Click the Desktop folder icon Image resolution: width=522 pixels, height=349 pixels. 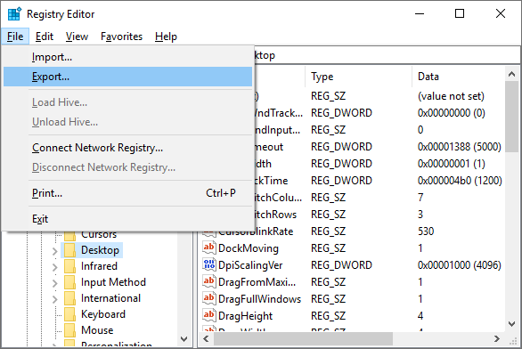[69, 250]
